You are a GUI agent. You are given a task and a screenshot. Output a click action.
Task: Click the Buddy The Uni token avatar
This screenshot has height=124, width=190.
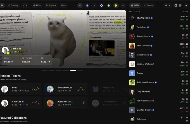(x=50, y=103)
